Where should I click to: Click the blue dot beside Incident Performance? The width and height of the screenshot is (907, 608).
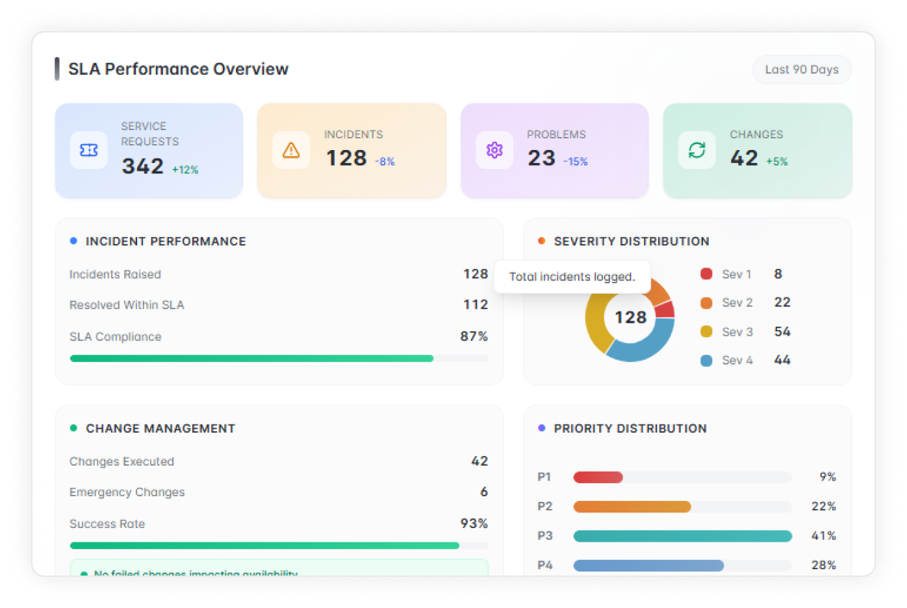[x=73, y=241]
